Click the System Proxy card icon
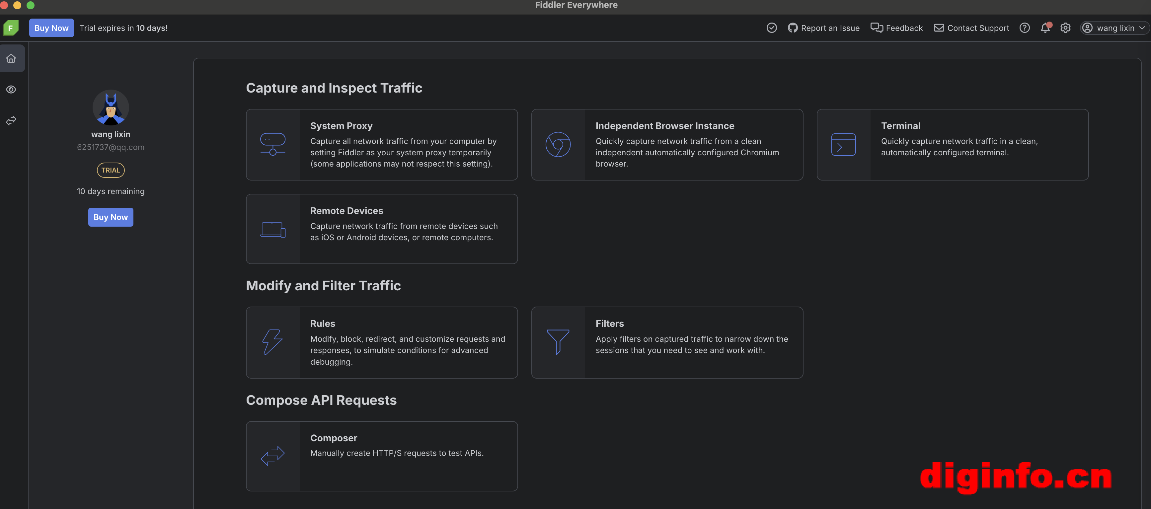Viewport: 1151px width, 509px height. pyautogui.click(x=273, y=144)
